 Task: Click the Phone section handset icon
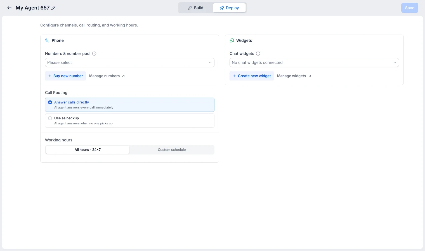tap(47, 40)
